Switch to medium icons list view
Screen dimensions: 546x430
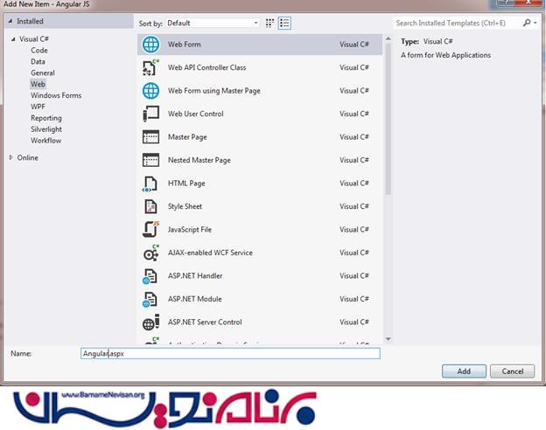tap(284, 23)
